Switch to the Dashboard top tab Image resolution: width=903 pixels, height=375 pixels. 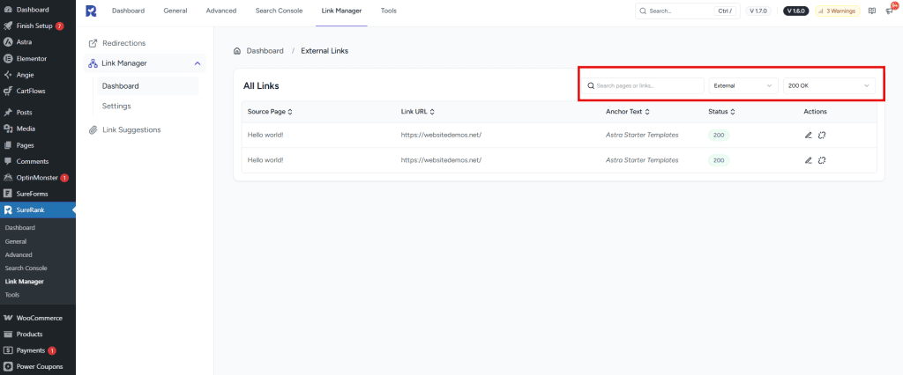(x=129, y=11)
